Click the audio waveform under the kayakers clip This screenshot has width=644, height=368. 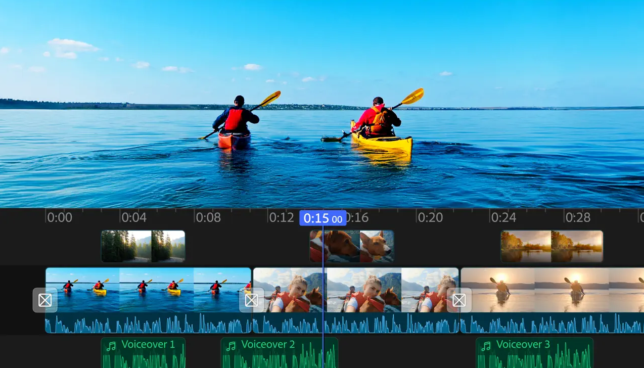149,323
